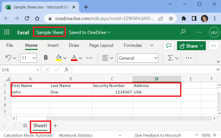Open the Name Box D16 dropdown
This screenshot has width=221, height=138.
coord(38,70)
